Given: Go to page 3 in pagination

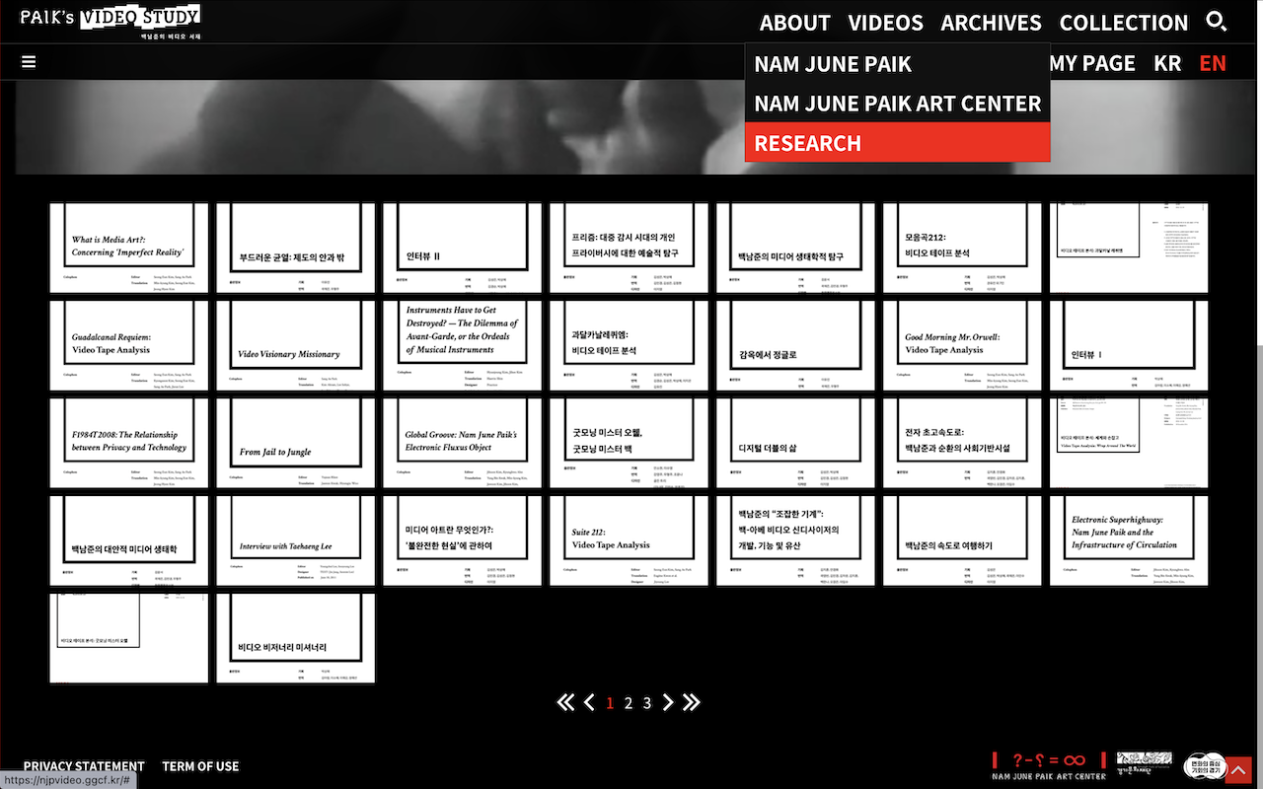Looking at the screenshot, I should point(647,703).
